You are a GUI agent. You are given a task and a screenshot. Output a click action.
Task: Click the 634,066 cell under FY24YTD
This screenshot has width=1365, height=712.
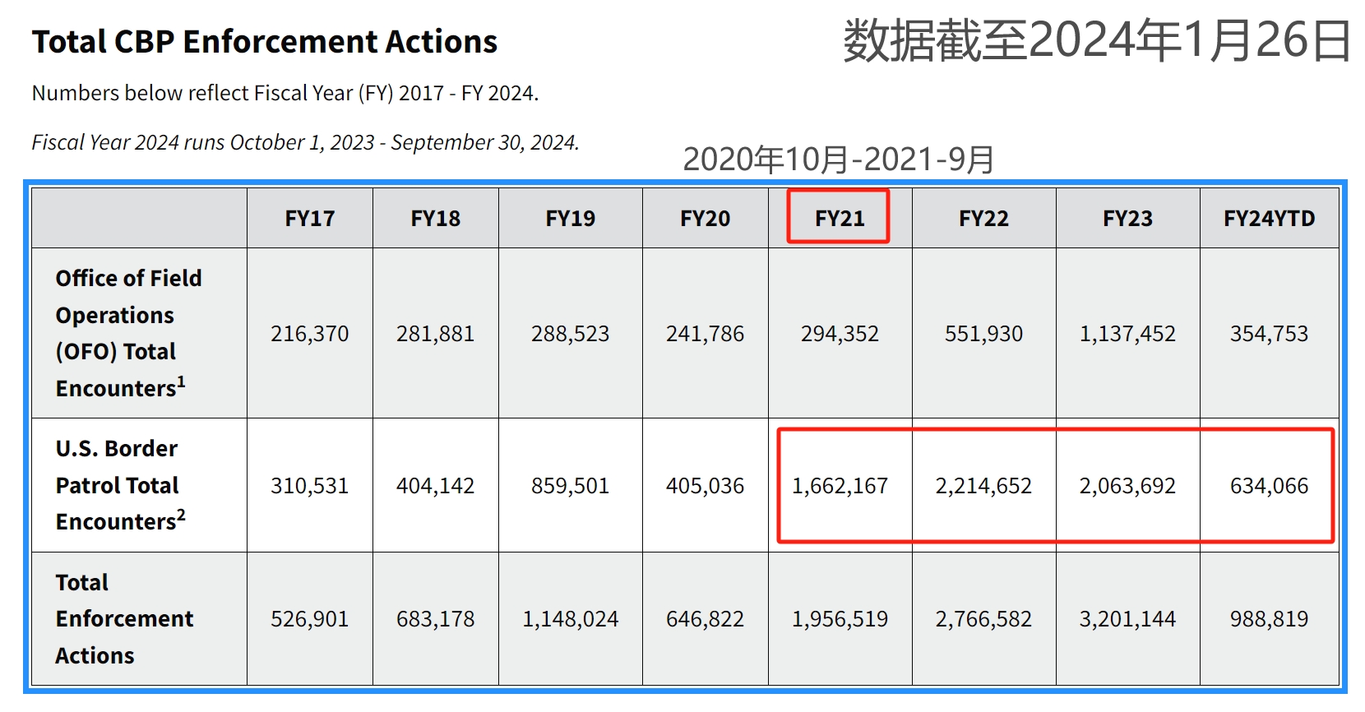(x=1269, y=486)
